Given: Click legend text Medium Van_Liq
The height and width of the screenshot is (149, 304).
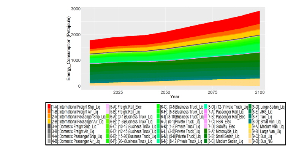Looking at the screenshot, I should click(272, 126).
